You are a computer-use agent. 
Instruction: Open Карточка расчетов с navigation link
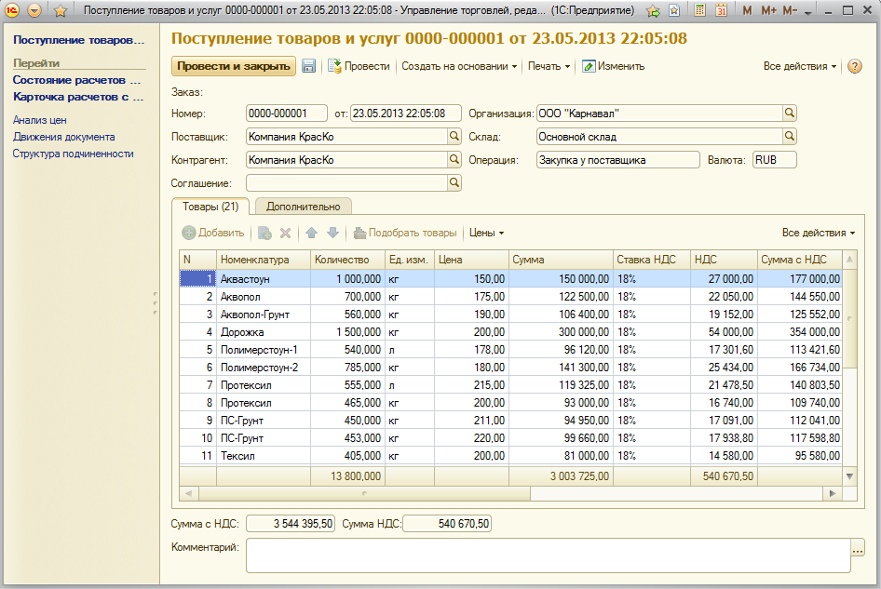(78, 97)
